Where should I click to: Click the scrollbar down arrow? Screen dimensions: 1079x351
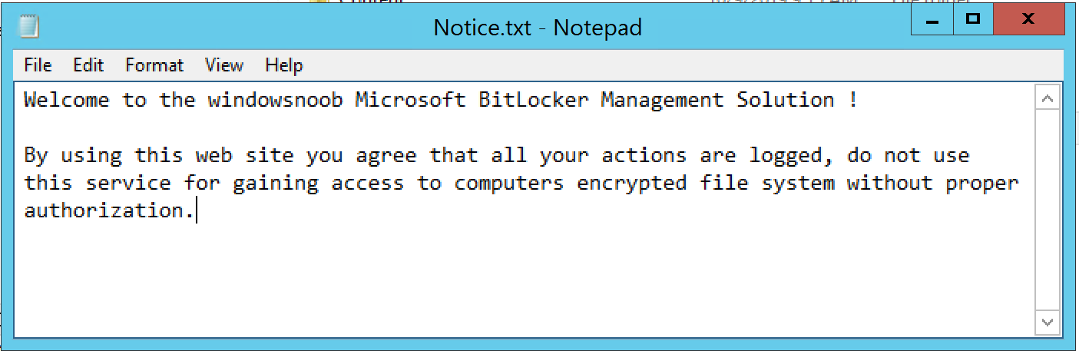pyautogui.click(x=1048, y=321)
